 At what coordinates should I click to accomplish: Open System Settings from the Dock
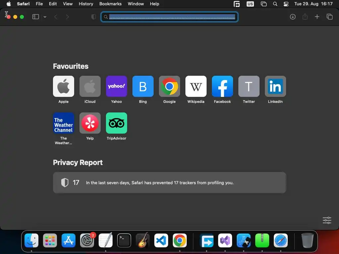pyautogui.click(x=87, y=240)
